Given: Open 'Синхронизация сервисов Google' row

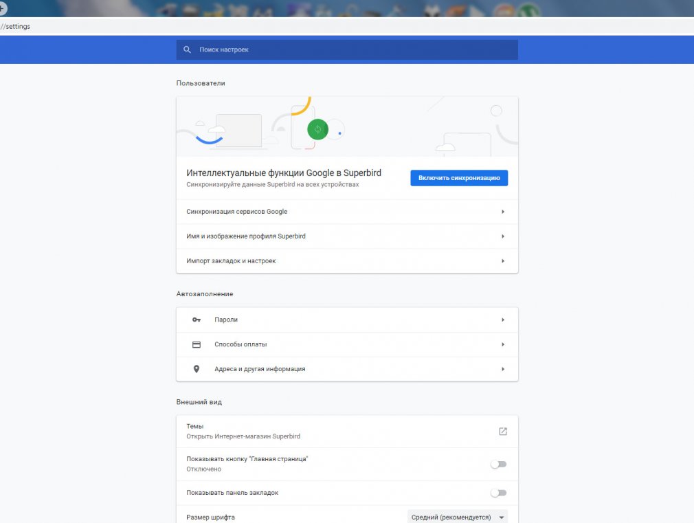Looking at the screenshot, I should pyautogui.click(x=347, y=212).
